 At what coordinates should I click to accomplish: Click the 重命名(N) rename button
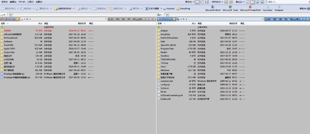[x=42, y=9]
